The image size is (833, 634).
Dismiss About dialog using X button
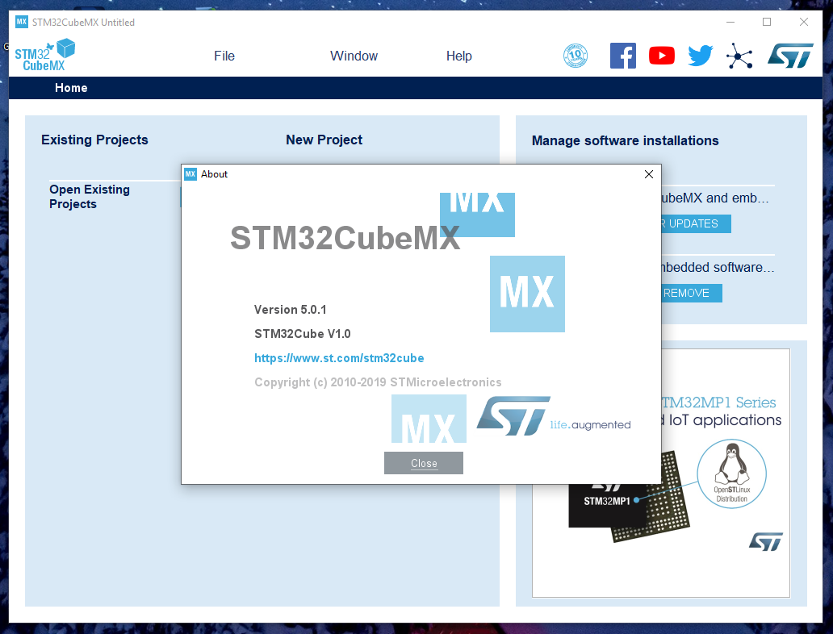click(x=649, y=174)
